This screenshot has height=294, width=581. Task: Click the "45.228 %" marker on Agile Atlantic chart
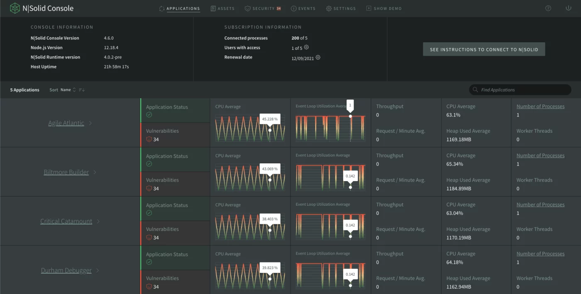(x=270, y=119)
